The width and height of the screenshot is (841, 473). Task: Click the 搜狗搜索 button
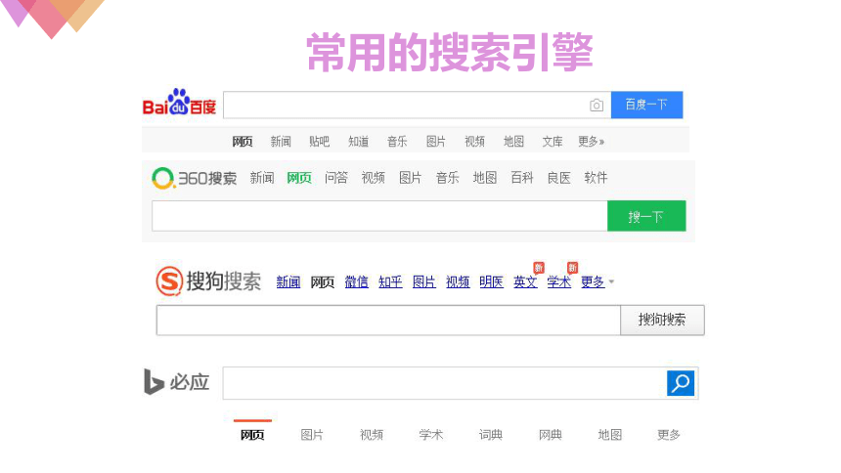tap(662, 321)
